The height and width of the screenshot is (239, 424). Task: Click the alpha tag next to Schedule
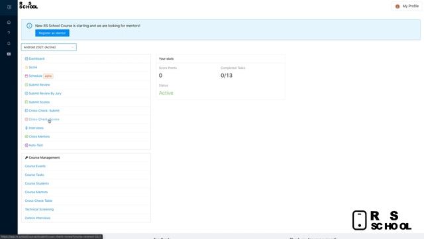coord(48,76)
